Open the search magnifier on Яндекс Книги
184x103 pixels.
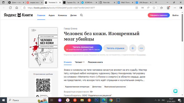pyautogui.click(x=81, y=15)
